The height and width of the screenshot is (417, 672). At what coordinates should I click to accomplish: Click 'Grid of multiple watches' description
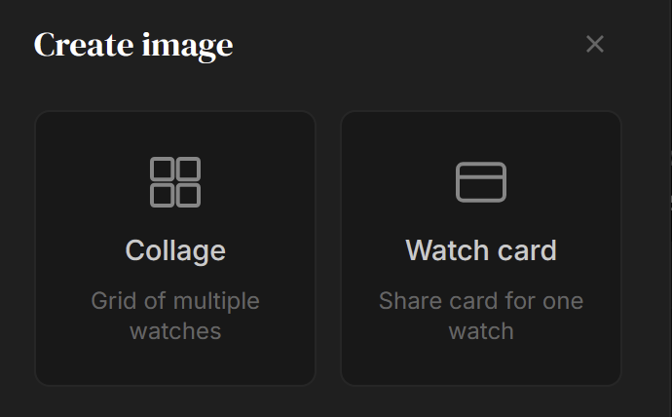tap(175, 316)
